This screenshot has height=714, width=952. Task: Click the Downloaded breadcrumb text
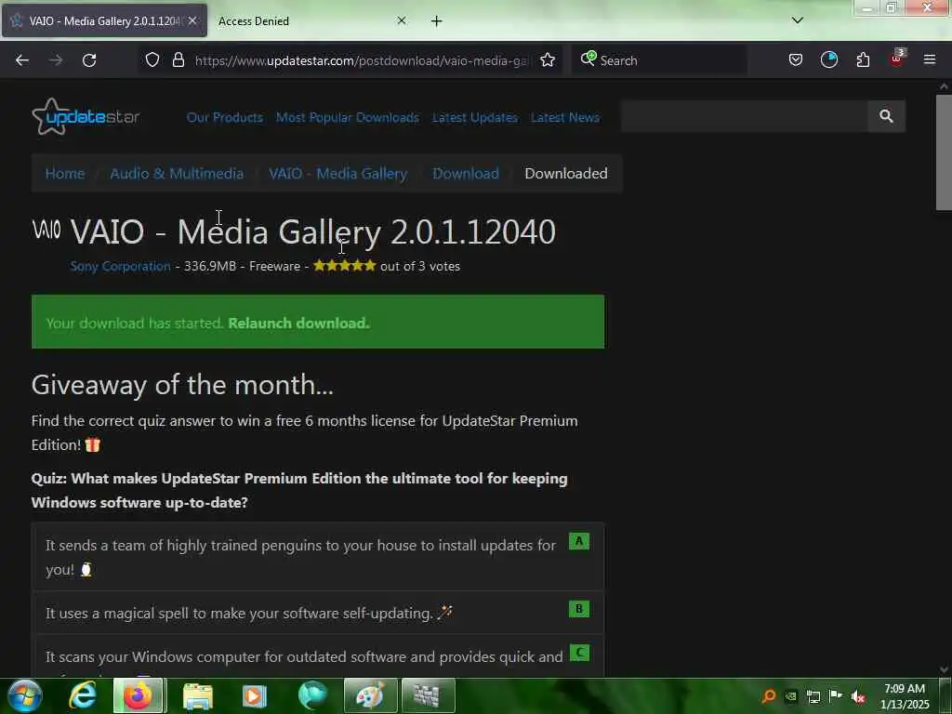pyautogui.click(x=566, y=174)
